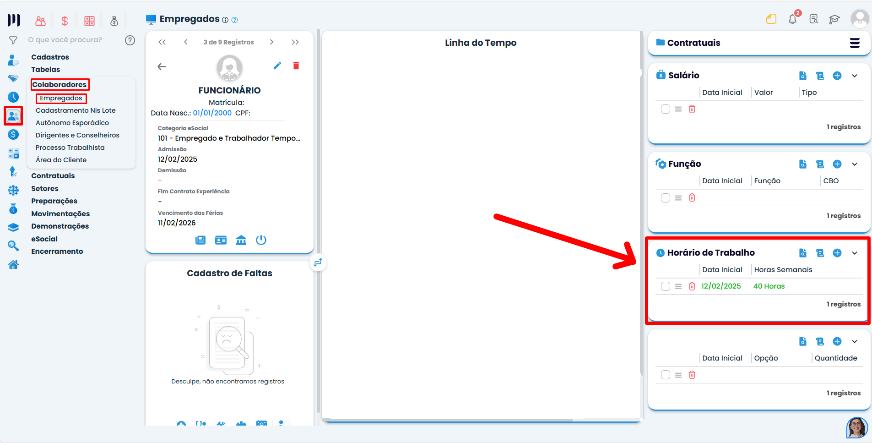Add a new Salário record with plus icon
The height and width of the screenshot is (443, 872).
coord(837,76)
